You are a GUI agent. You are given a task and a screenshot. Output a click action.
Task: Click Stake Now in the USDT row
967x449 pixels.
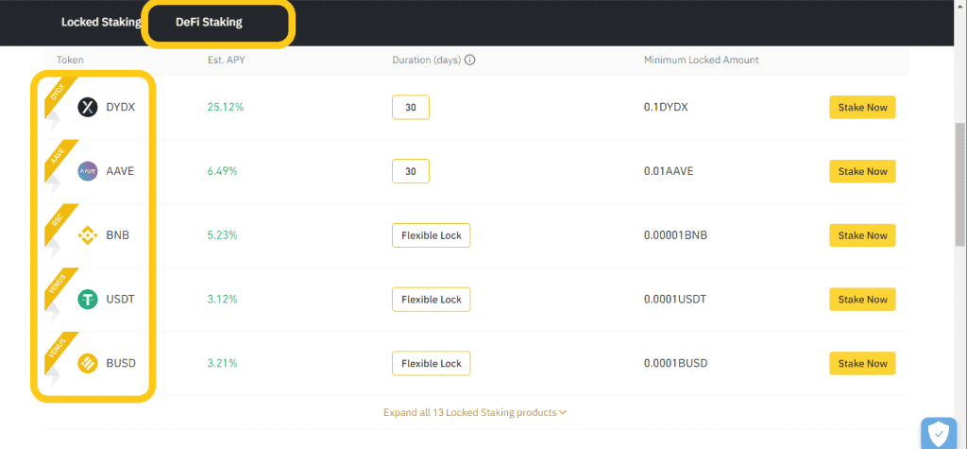pyautogui.click(x=862, y=300)
